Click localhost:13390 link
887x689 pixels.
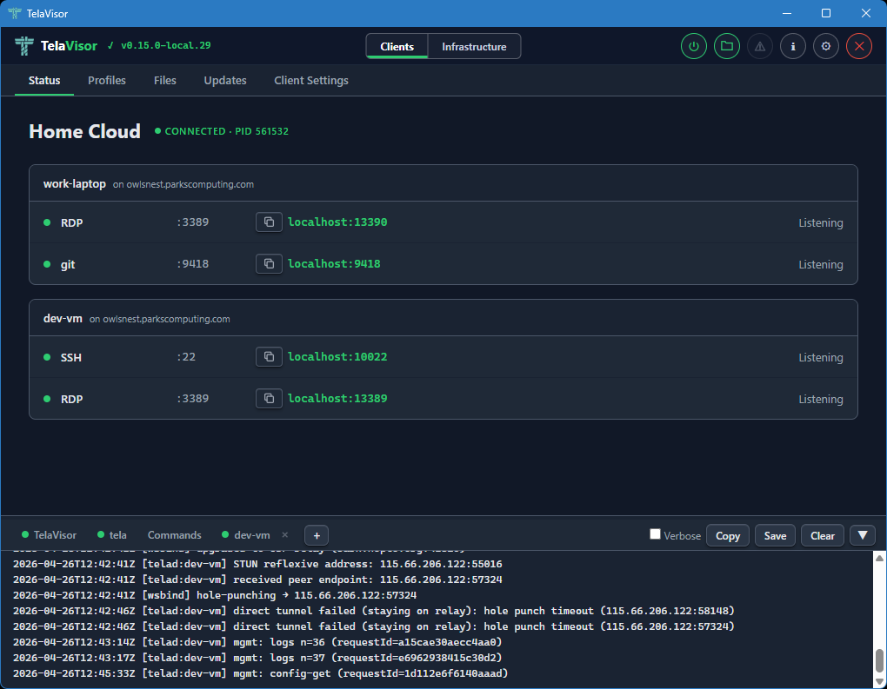click(337, 222)
